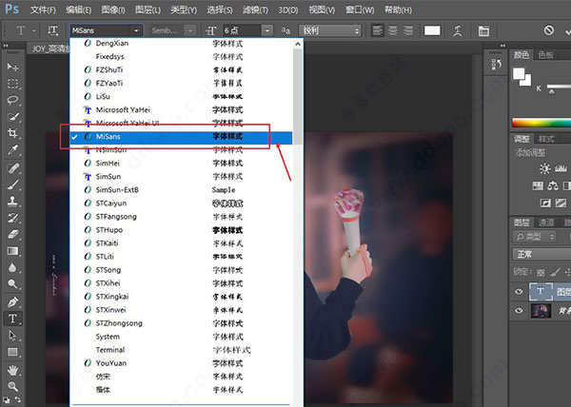Select the History Brush tool

click(x=12, y=218)
